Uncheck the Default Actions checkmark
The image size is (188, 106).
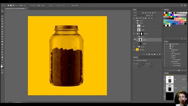pyautogui.click(x=164, y=44)
